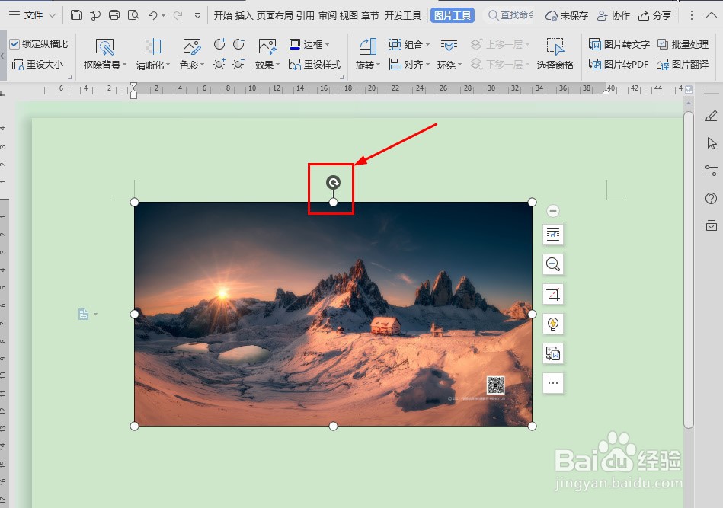723x508 pixels.
Task: Switch to the Developer Tools (开发工具) tab
Action: coord(402,16)
